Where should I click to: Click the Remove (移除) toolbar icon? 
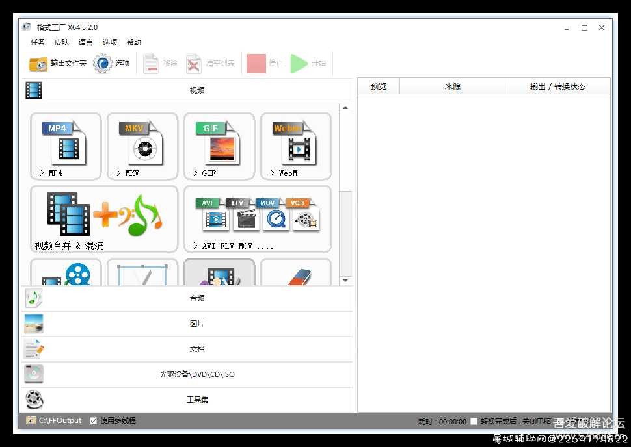[152, 64]
